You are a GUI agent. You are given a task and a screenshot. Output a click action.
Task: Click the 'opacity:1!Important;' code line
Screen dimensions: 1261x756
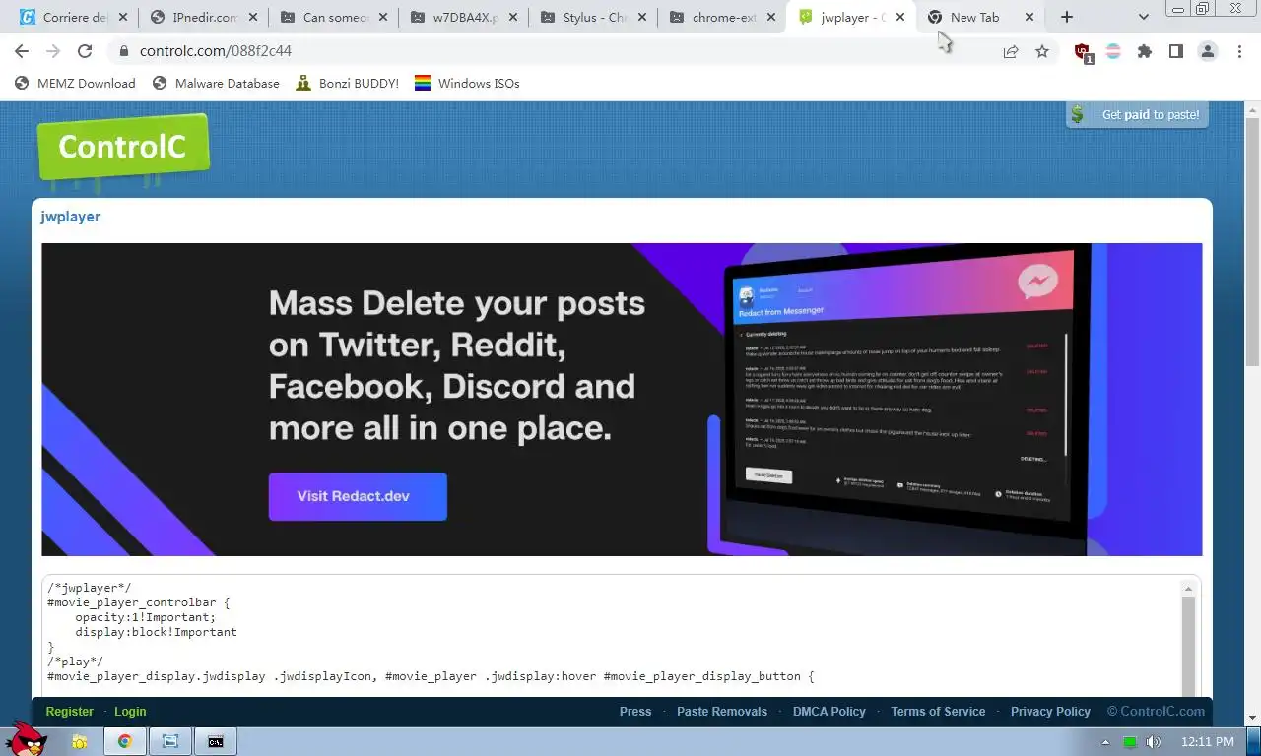tap(145, 617)
